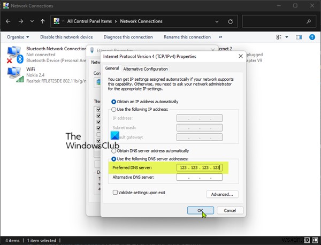Select the WiFi adapter icon
The height and width of the screenshot is (245, 321).
click(16, 75)
